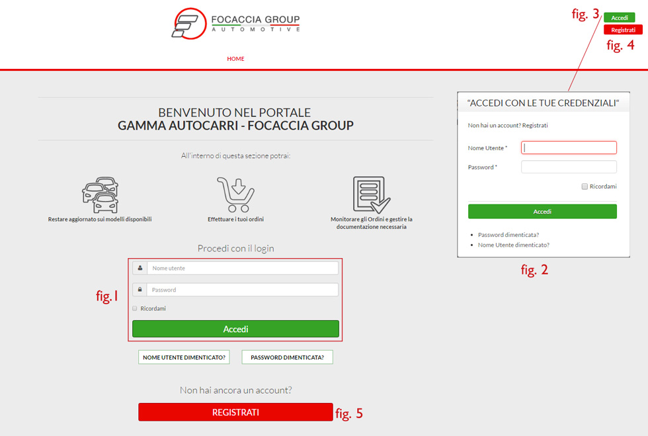This screenshot has width=648, height=436.
Task: Click the Focaccia Group Automotive logo
Action: (236, 24)
